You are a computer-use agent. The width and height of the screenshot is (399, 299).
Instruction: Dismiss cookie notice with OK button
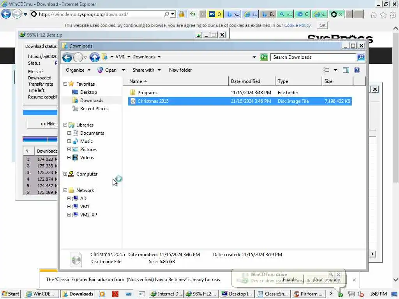point(322,25)
